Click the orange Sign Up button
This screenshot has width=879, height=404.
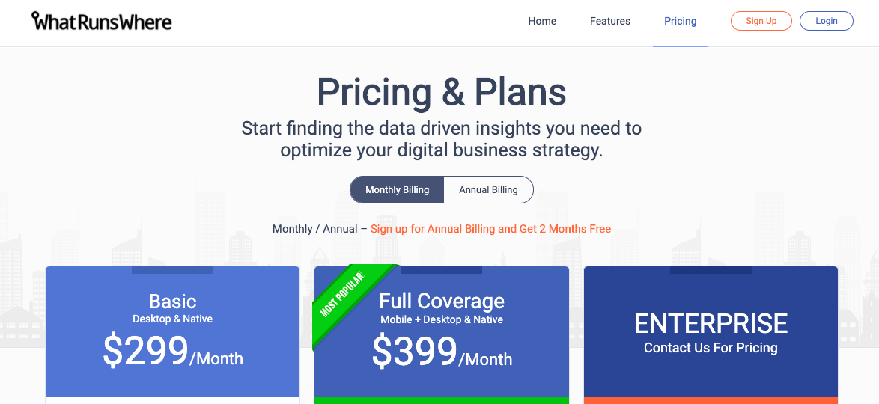[761, 21]
